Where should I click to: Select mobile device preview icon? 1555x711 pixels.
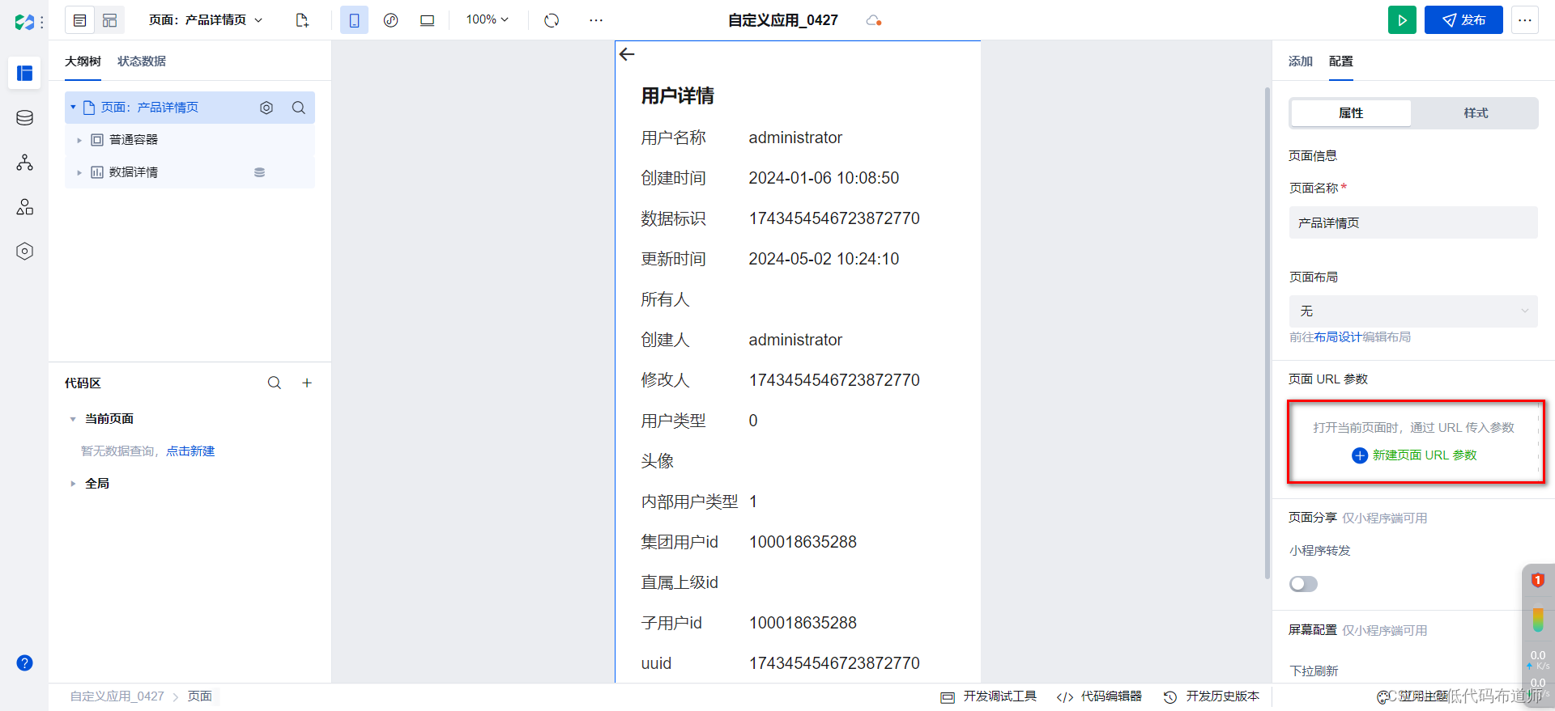coord(354,20)
